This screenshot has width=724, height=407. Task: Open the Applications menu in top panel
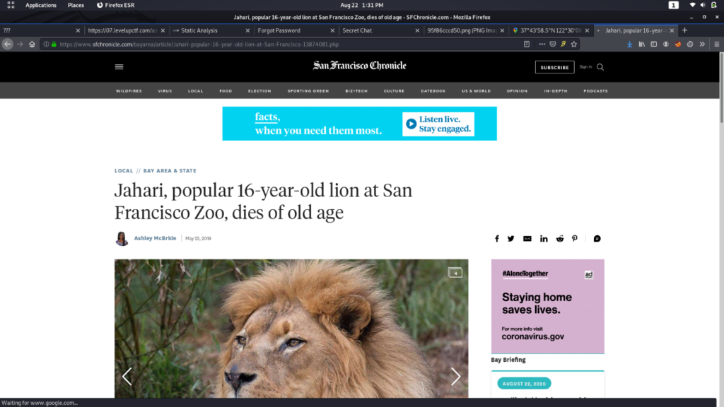click(40, 5)
